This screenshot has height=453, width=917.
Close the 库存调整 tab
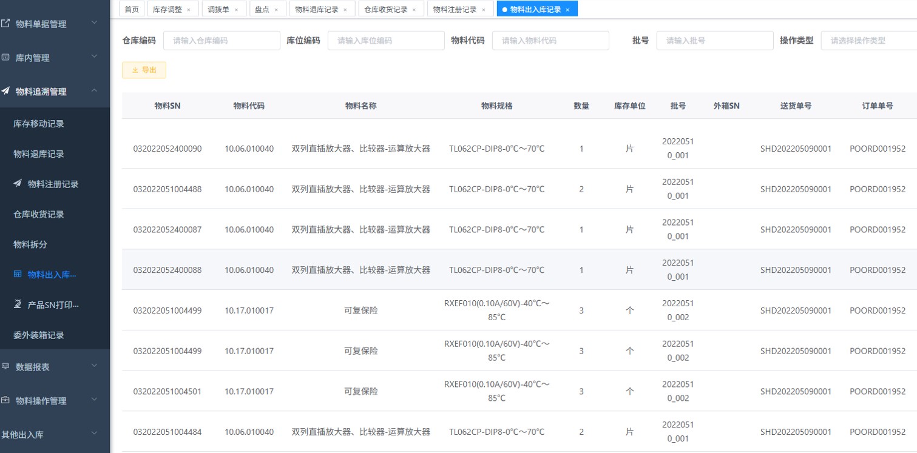point(189,10)
